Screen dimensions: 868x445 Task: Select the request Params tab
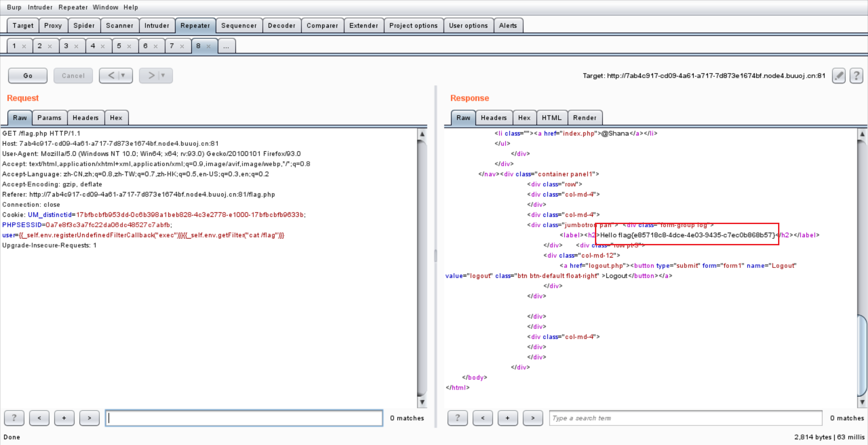coord(49,118)
